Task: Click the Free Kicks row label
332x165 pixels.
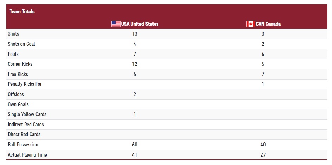Action: click(18, 74)
